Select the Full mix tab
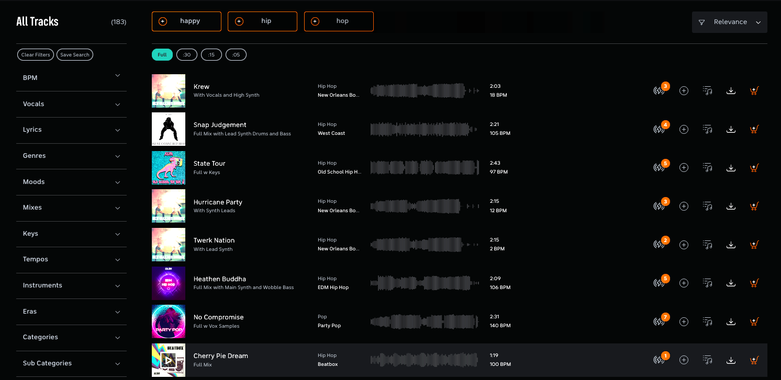This screenshot has width=781, height=380. (x=162, y=54)
